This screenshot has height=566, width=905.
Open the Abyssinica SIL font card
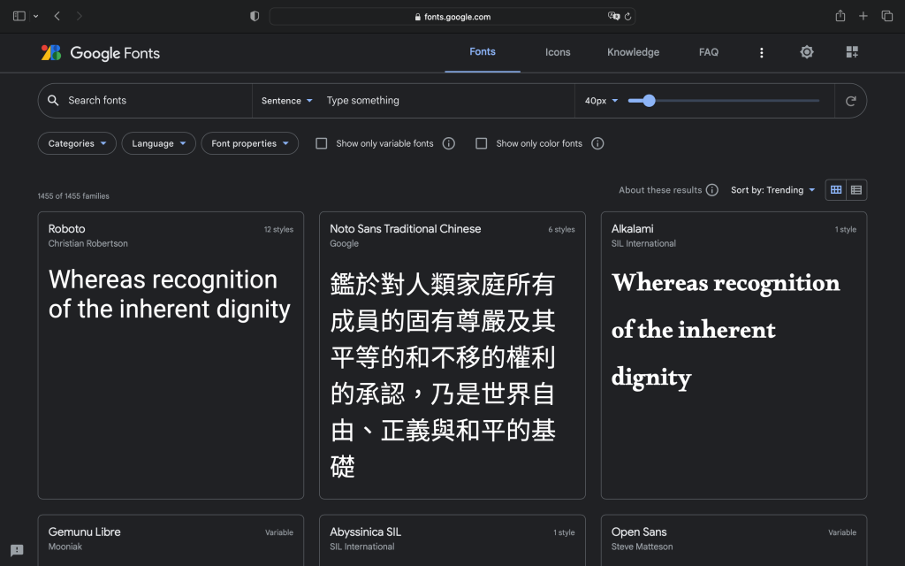tap(452, 540)
